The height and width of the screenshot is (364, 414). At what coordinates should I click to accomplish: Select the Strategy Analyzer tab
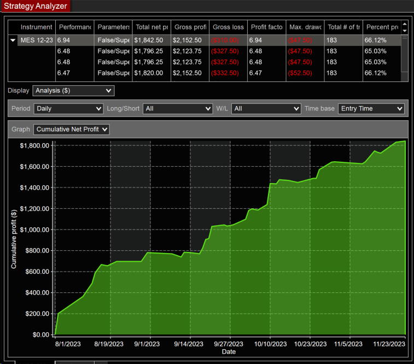click(x=36, y=6)
